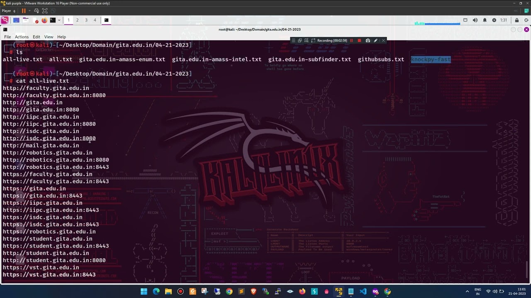This screenshot has width=531, height=298.
Task: Switch to workspace 3
Action: 86,20
